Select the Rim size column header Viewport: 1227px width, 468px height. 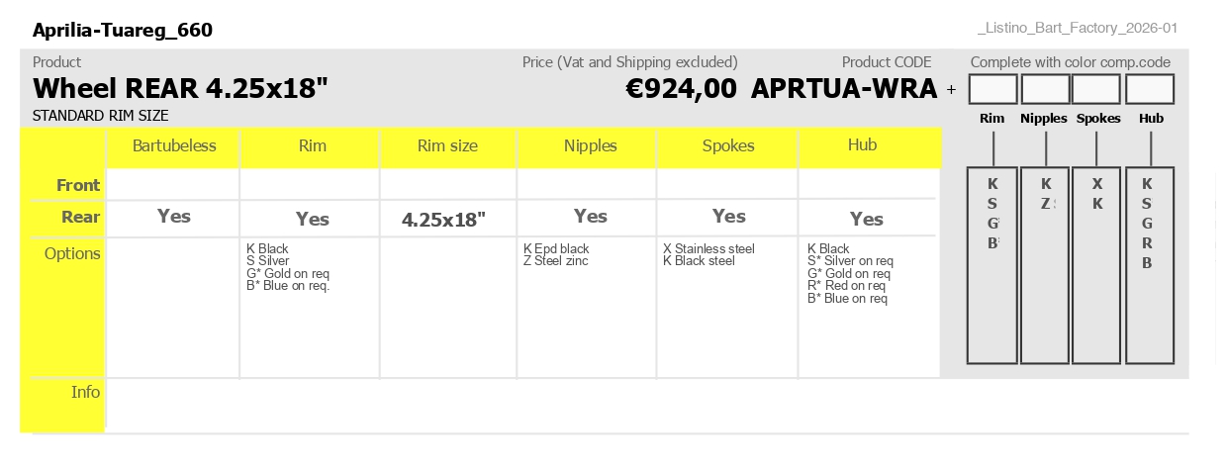tap(447, 146)
